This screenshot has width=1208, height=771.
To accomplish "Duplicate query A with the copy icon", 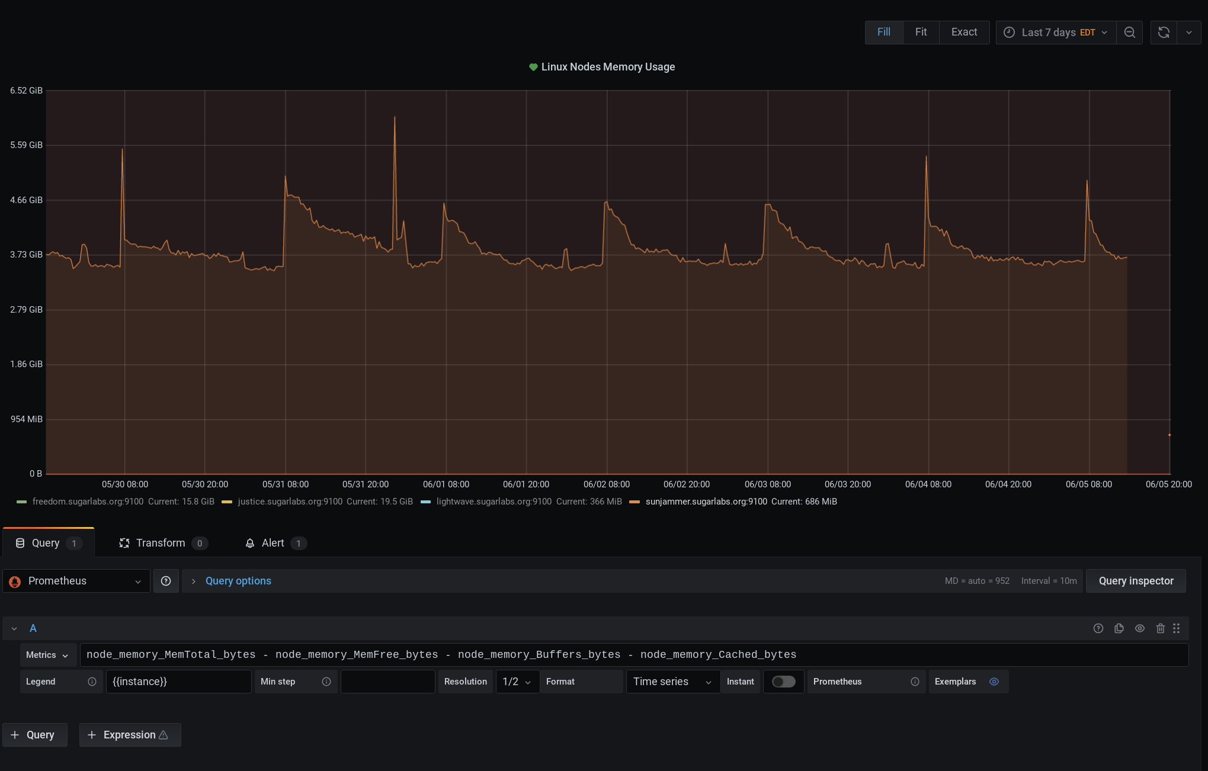I will tap(1119, 628).
